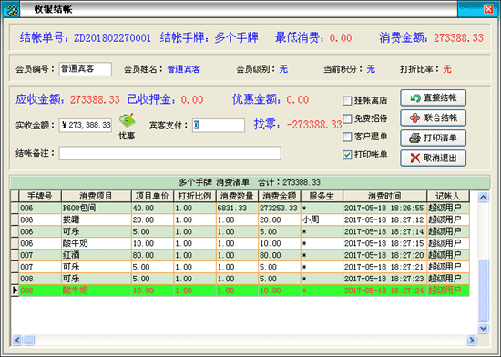Viewport: 501px width, 357px height.
Task: Click the 消费时间 column header
Action: pos(385,196)
